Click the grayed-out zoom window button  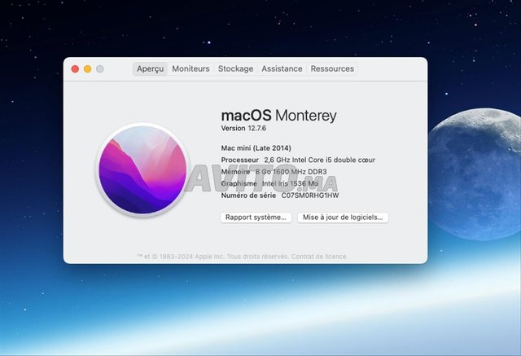99,69
